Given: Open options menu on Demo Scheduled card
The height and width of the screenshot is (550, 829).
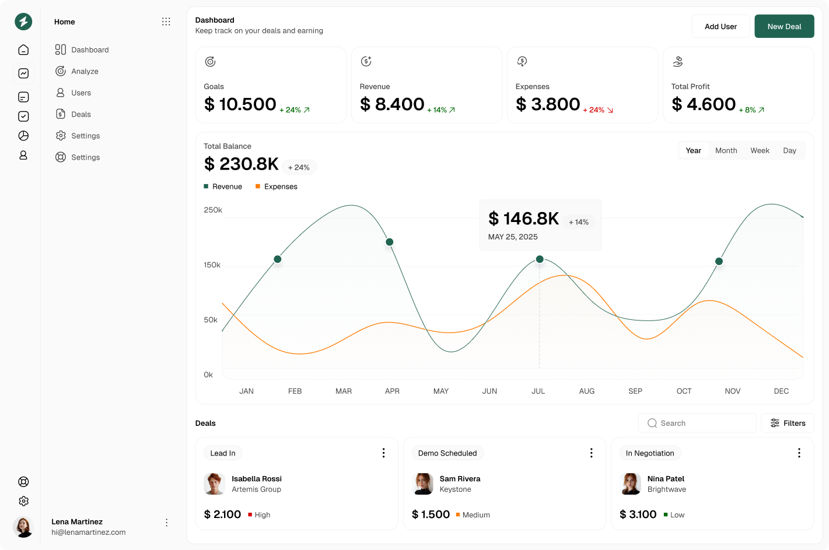Looking at the screenshot, I should 591,453.
